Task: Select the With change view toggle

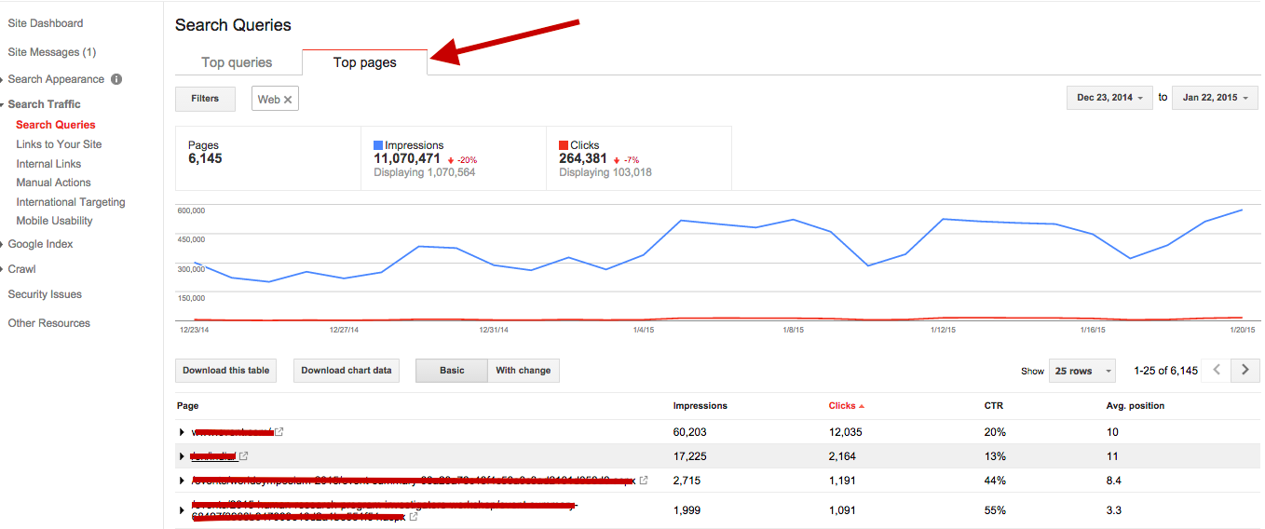Action: (x=524, y=371)
